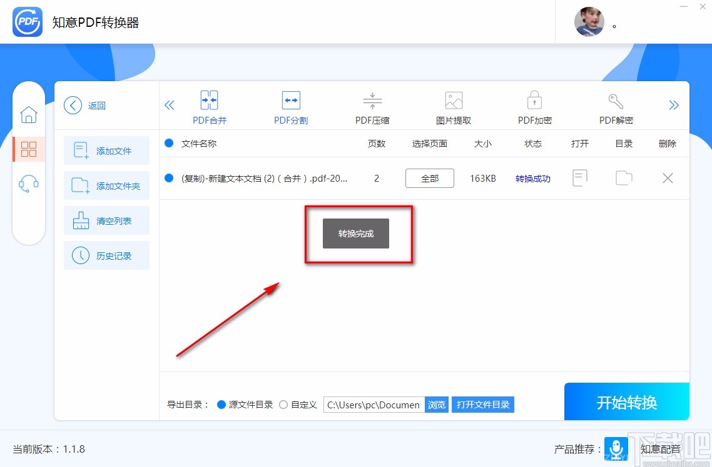This screenshot has height=467, width=712.
Task: Start conversion with the 开始转换 button
Action: point(626,401)
